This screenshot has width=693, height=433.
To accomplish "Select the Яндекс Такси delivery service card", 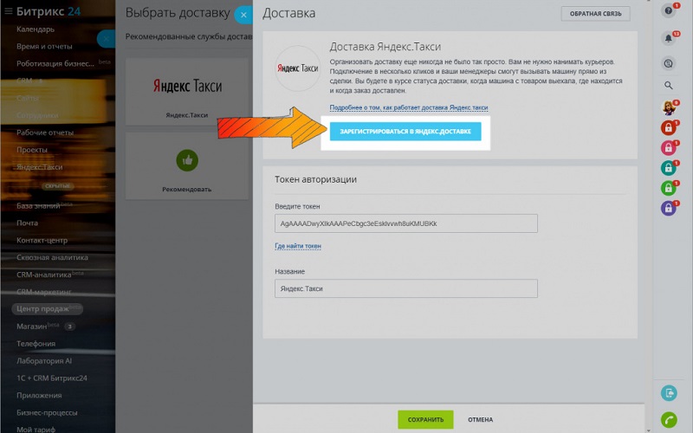I will pos(187,92).
